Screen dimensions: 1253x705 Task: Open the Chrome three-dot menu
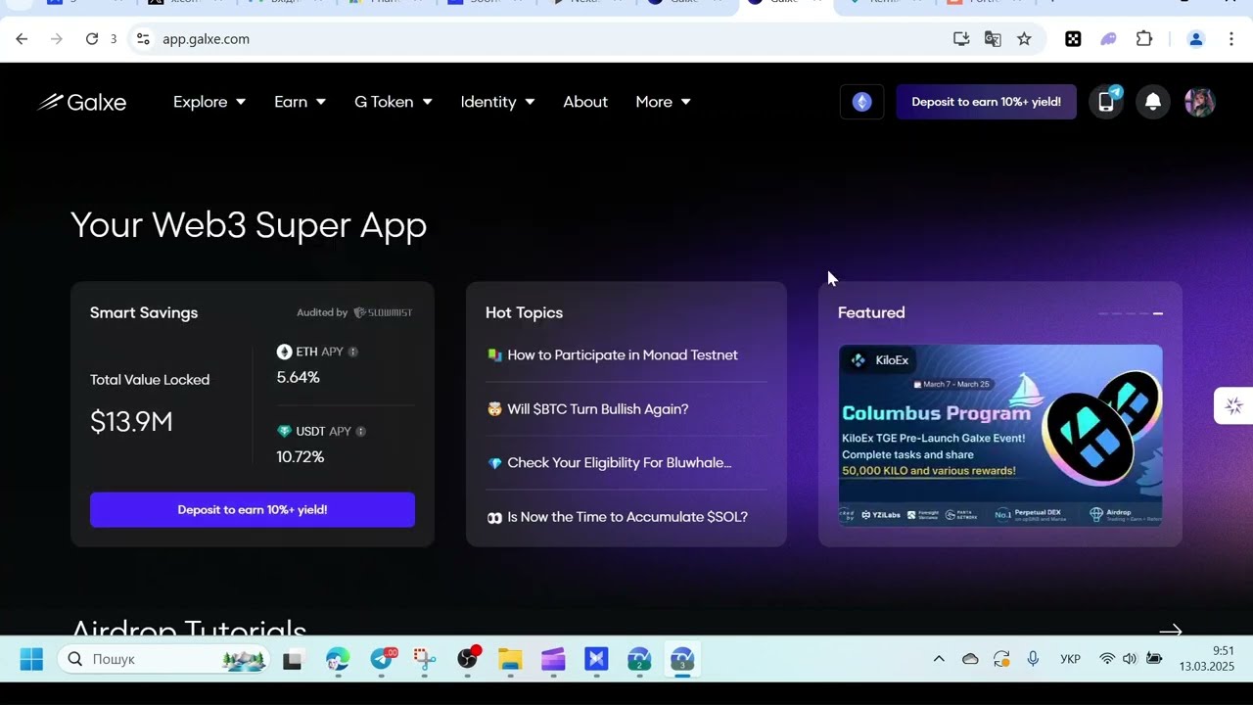(x=1231, y=39)
